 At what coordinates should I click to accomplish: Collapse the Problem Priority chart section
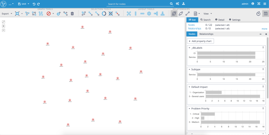pyautogui.click(x=189, y=109)
